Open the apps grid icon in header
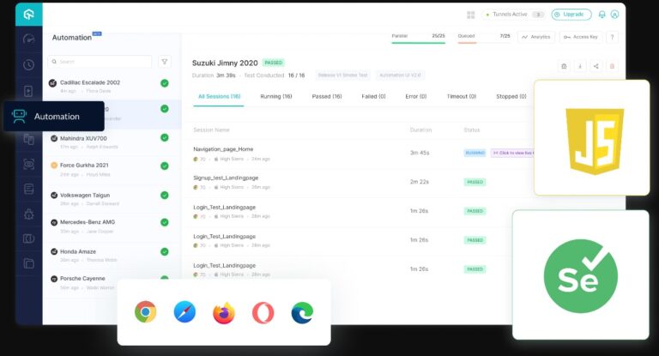The image size is (659, 356). [x=471, y=15]
